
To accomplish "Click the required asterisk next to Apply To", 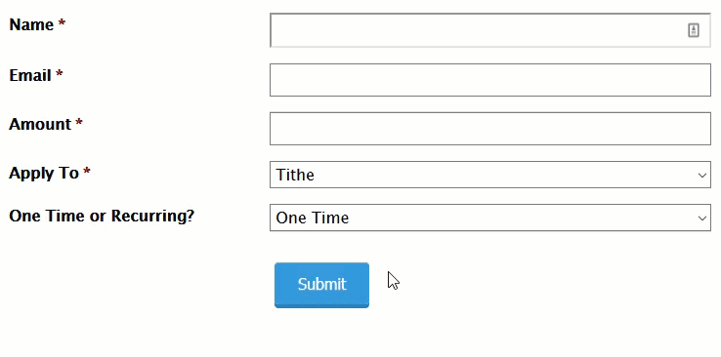I will [86, 172].
